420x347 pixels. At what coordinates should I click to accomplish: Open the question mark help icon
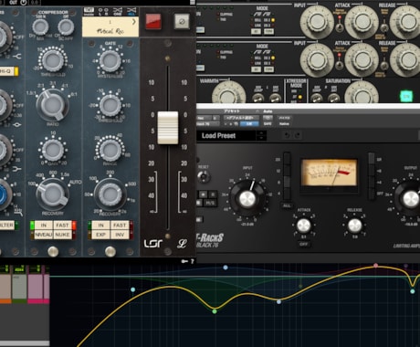(192, 261)
